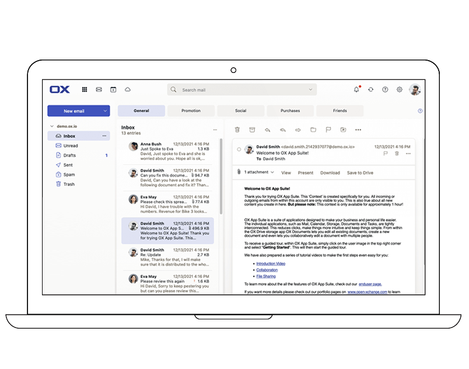Click the OX logo

pyautogui.click(x=60, y=89)
